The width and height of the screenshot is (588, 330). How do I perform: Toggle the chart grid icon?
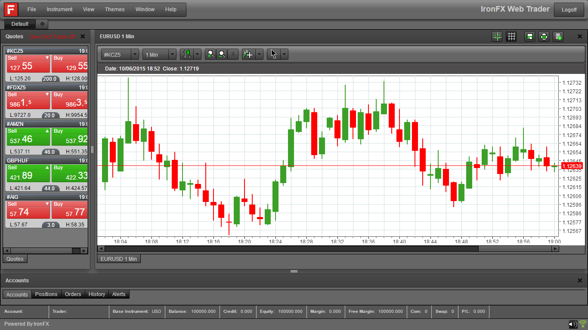[x=511, y=37]
